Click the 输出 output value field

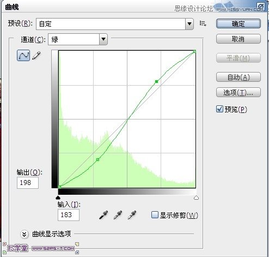click(28, 183)
